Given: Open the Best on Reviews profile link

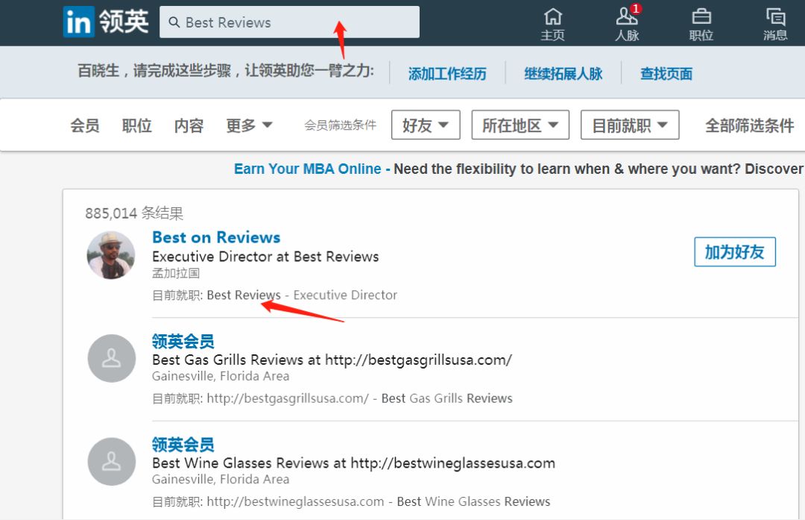Looking at the screenshot, I should [x=216, y=237].
